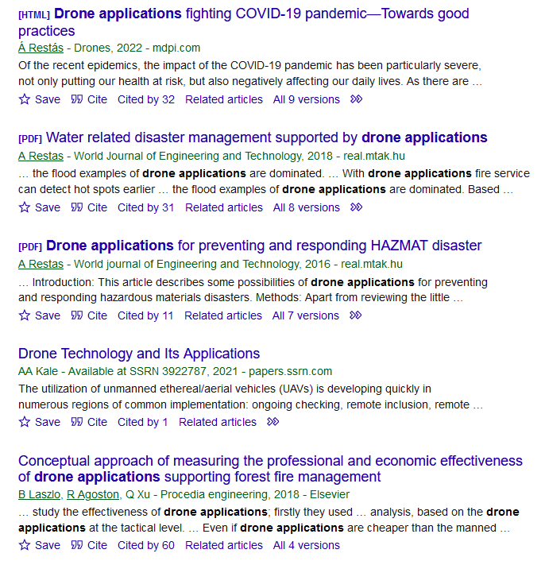Image resolution: width=545 pixels, height=561 pixels.
Task: Open more options for Drone Technology result
Action: tap(273, 422)
